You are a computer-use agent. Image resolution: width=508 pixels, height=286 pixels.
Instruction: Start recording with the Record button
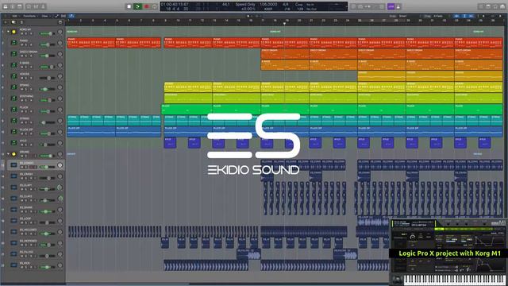pyautogui.click(x=146, y=6)
